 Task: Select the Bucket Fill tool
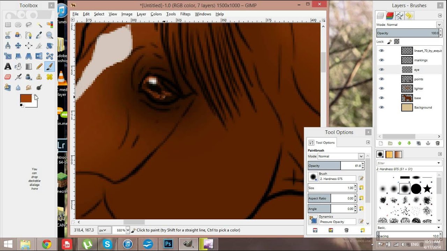pyautogui.click(x=18, y=67)
